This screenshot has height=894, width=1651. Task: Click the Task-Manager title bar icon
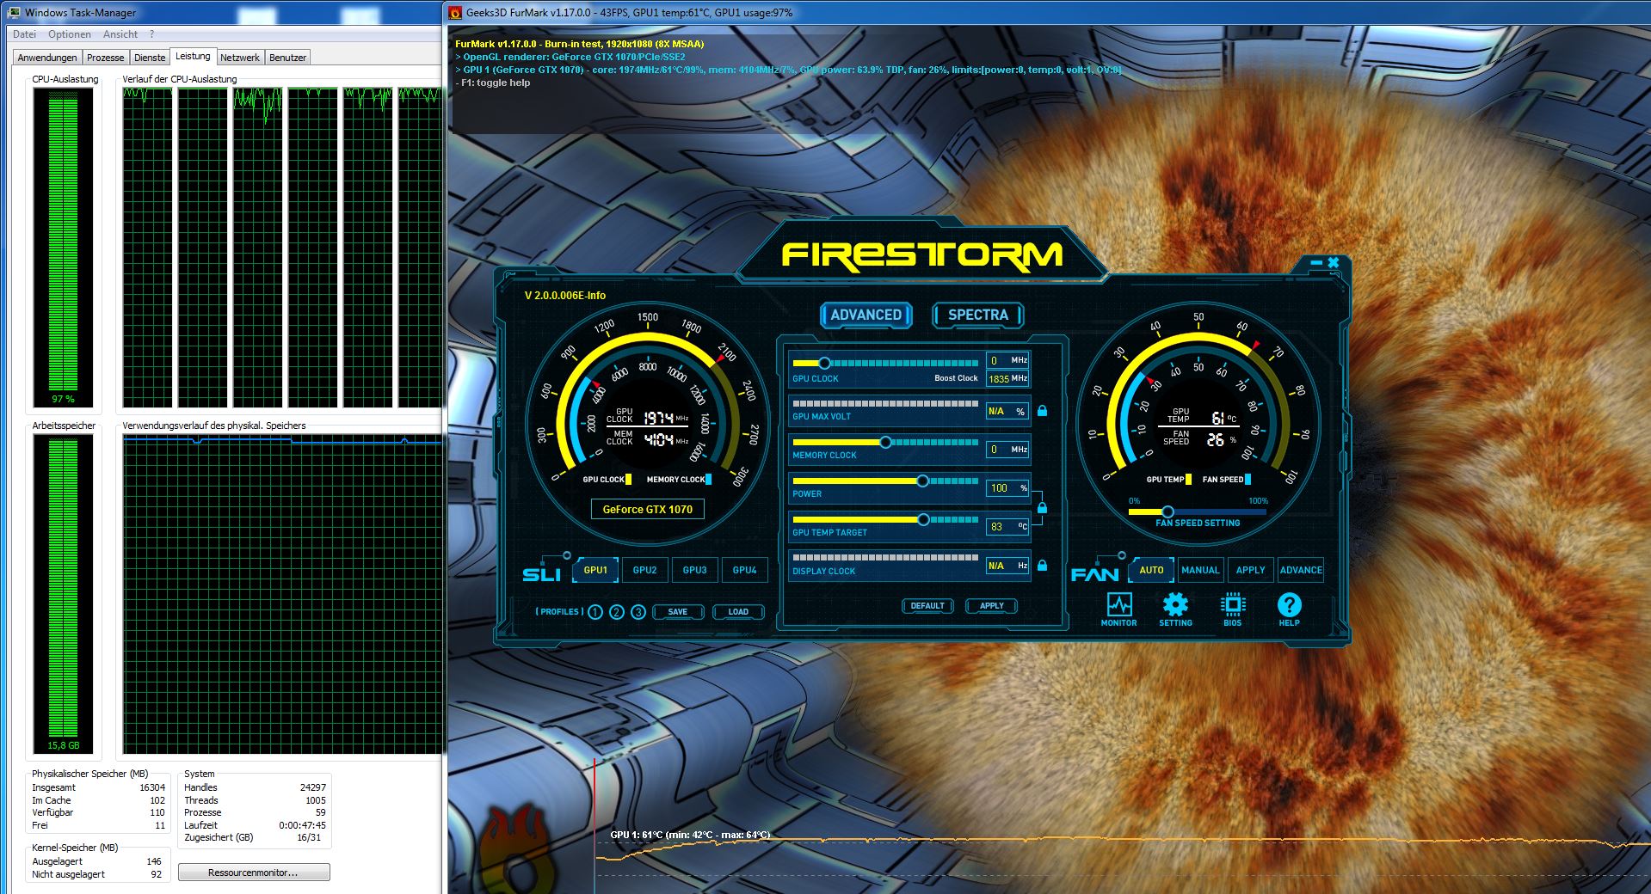(15, 13)
